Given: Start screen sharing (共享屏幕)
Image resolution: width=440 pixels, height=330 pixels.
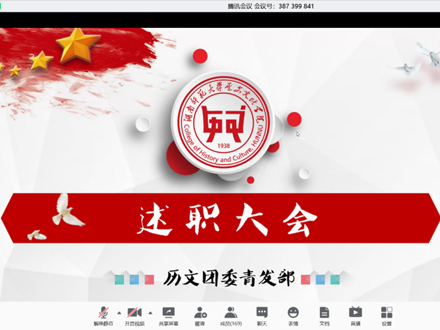Looking at the screenshot, I should pos(169,315).
